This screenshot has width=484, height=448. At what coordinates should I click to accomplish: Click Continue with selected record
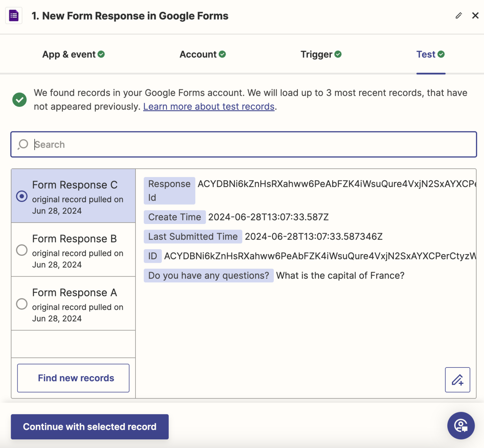click(90, 427)
